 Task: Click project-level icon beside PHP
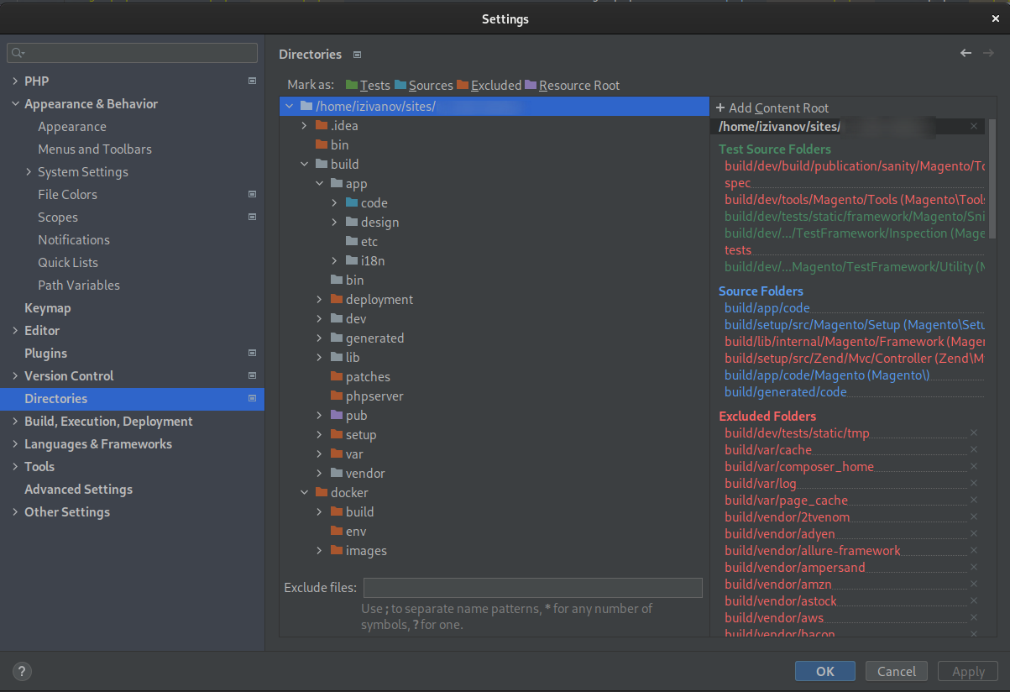click(x=252, y=81)
